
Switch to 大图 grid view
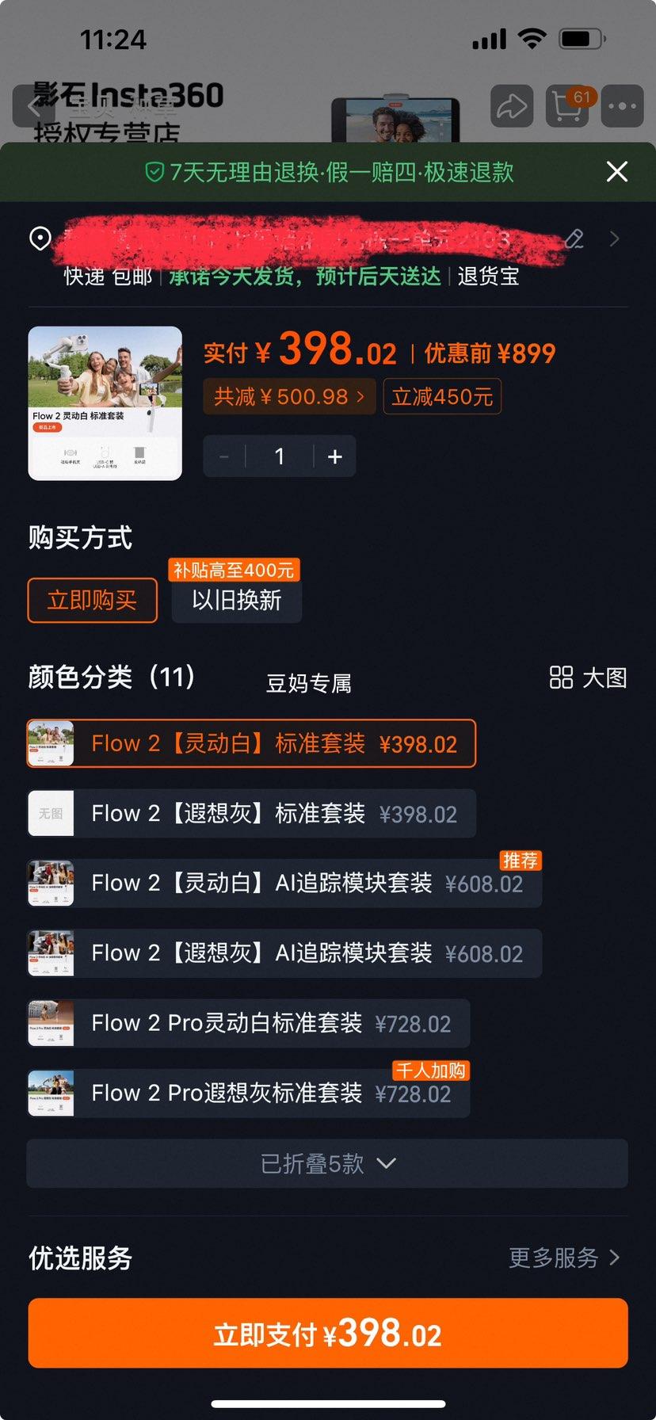(x=588, y=678)
